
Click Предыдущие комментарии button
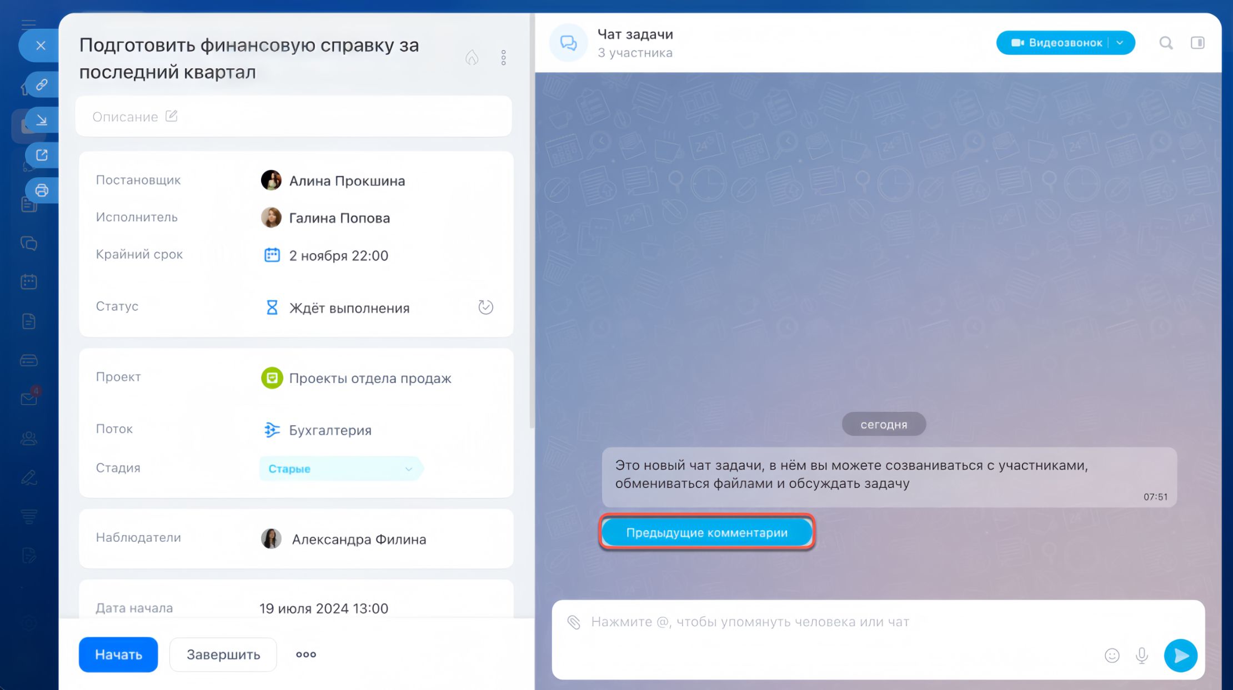pyautogui.click(x=706, y=532)
